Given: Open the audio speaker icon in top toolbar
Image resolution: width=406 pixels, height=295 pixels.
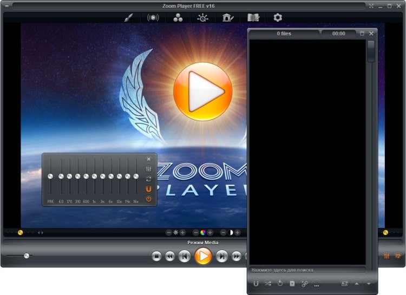Looking at the screenshot, I should (x=153, y=18).
